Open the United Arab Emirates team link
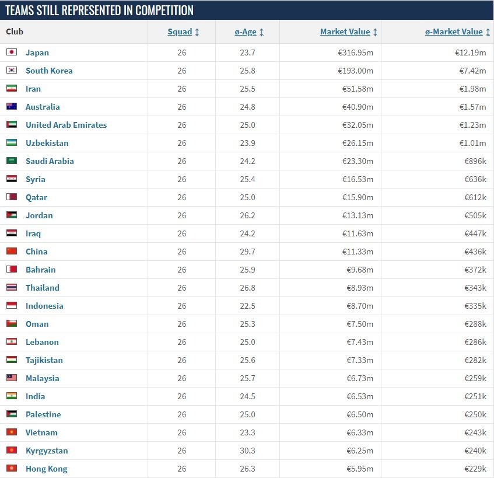Image resolution: width=494 pixels, height=478 pixels. 66,125
